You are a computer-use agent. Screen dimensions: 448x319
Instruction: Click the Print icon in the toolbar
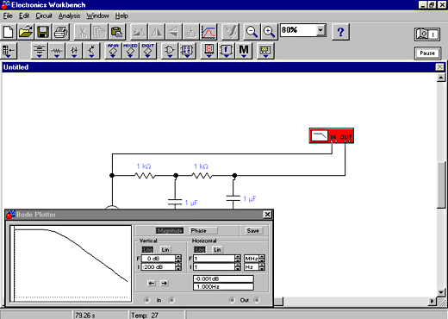[x=61, y=32]
